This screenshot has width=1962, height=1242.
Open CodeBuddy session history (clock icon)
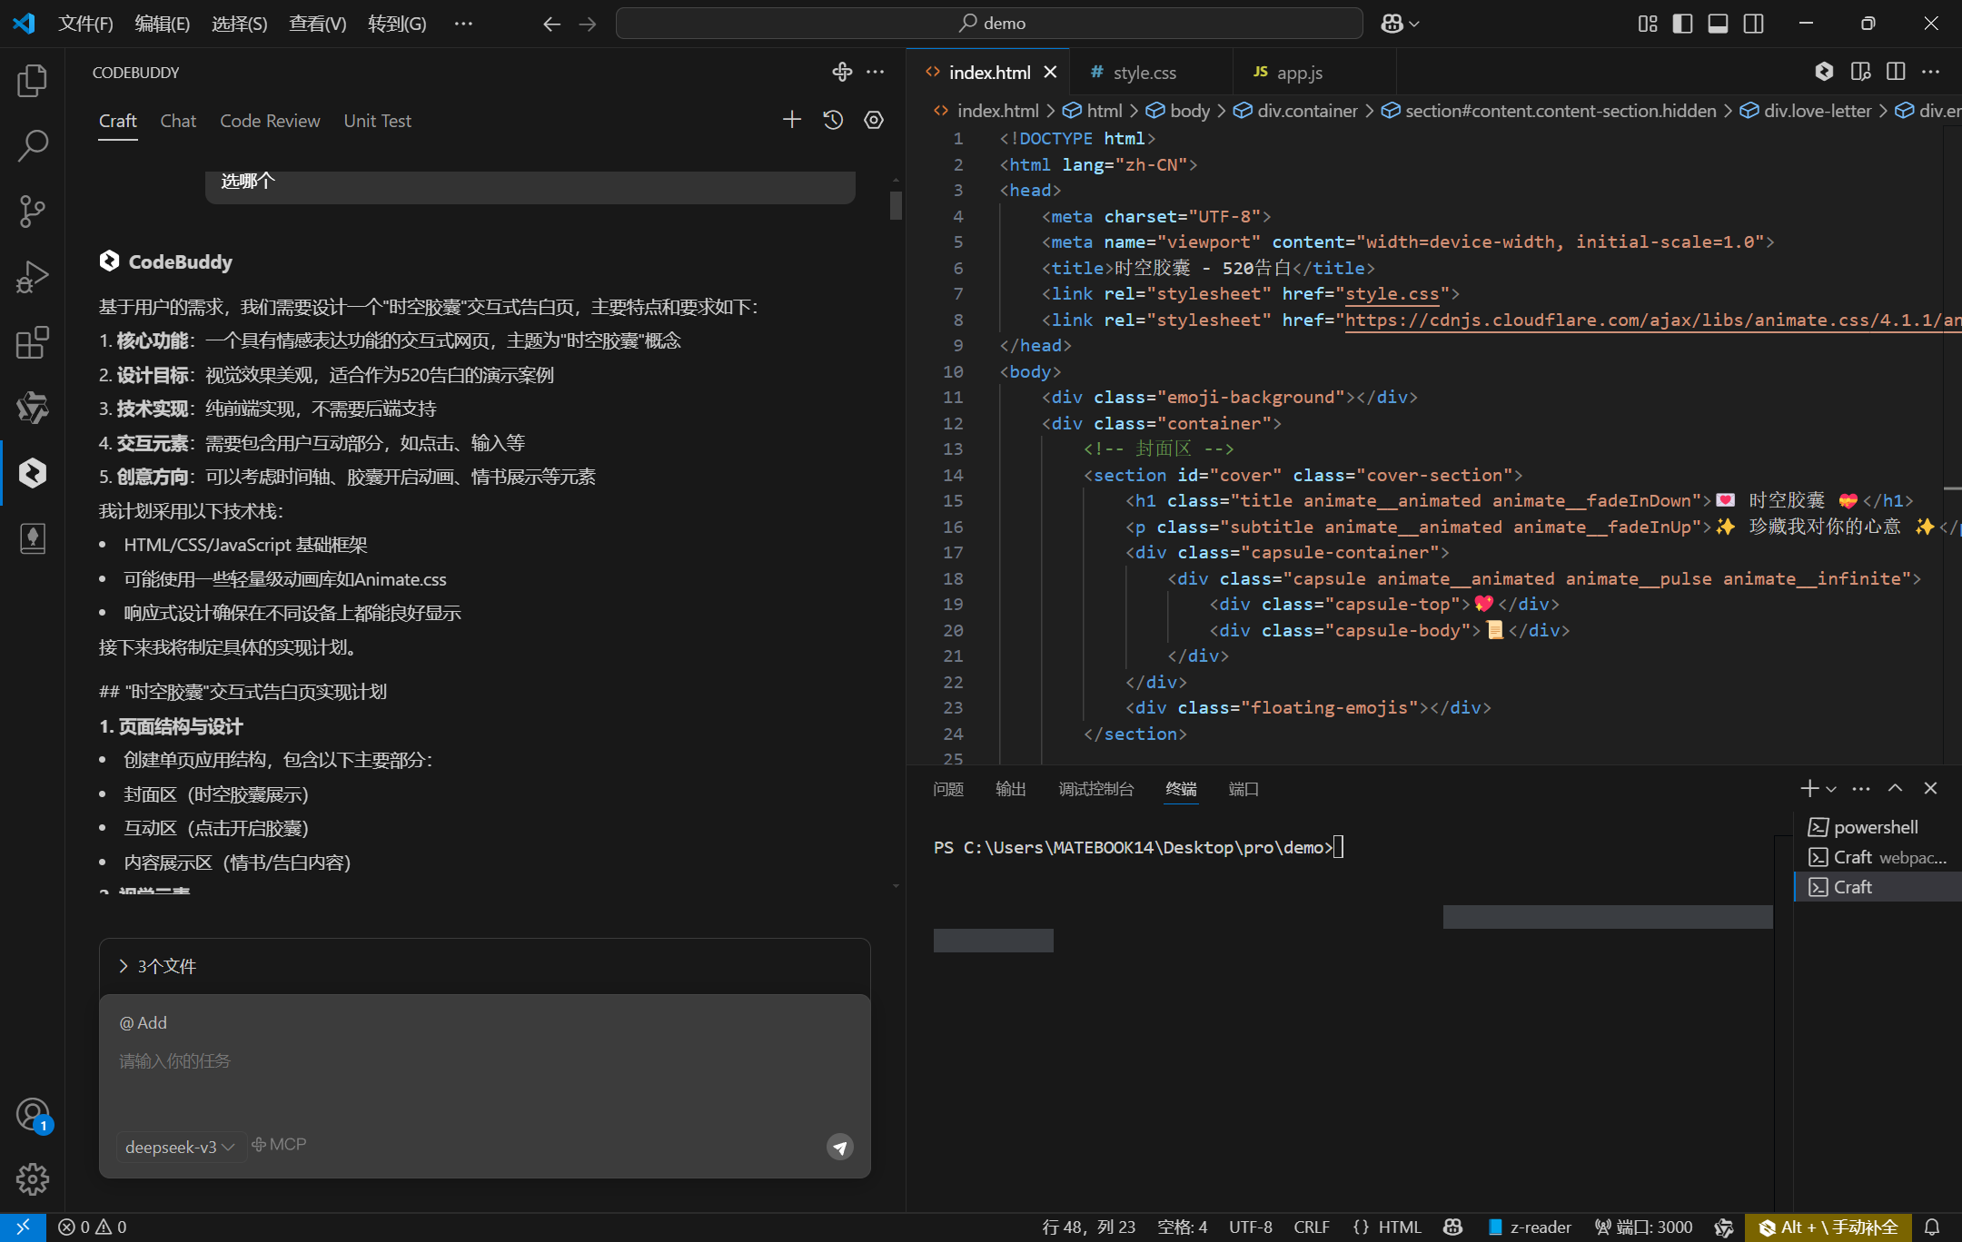[x=832, y=119]
